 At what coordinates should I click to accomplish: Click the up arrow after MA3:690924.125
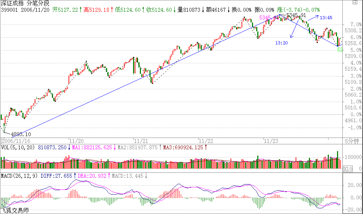click(206, 147)
